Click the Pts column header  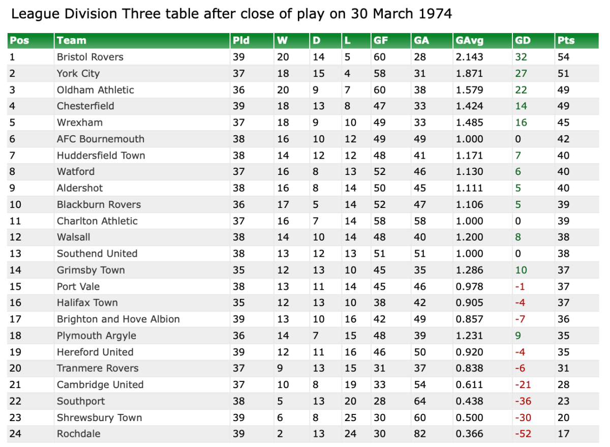(x=566, y=41)
